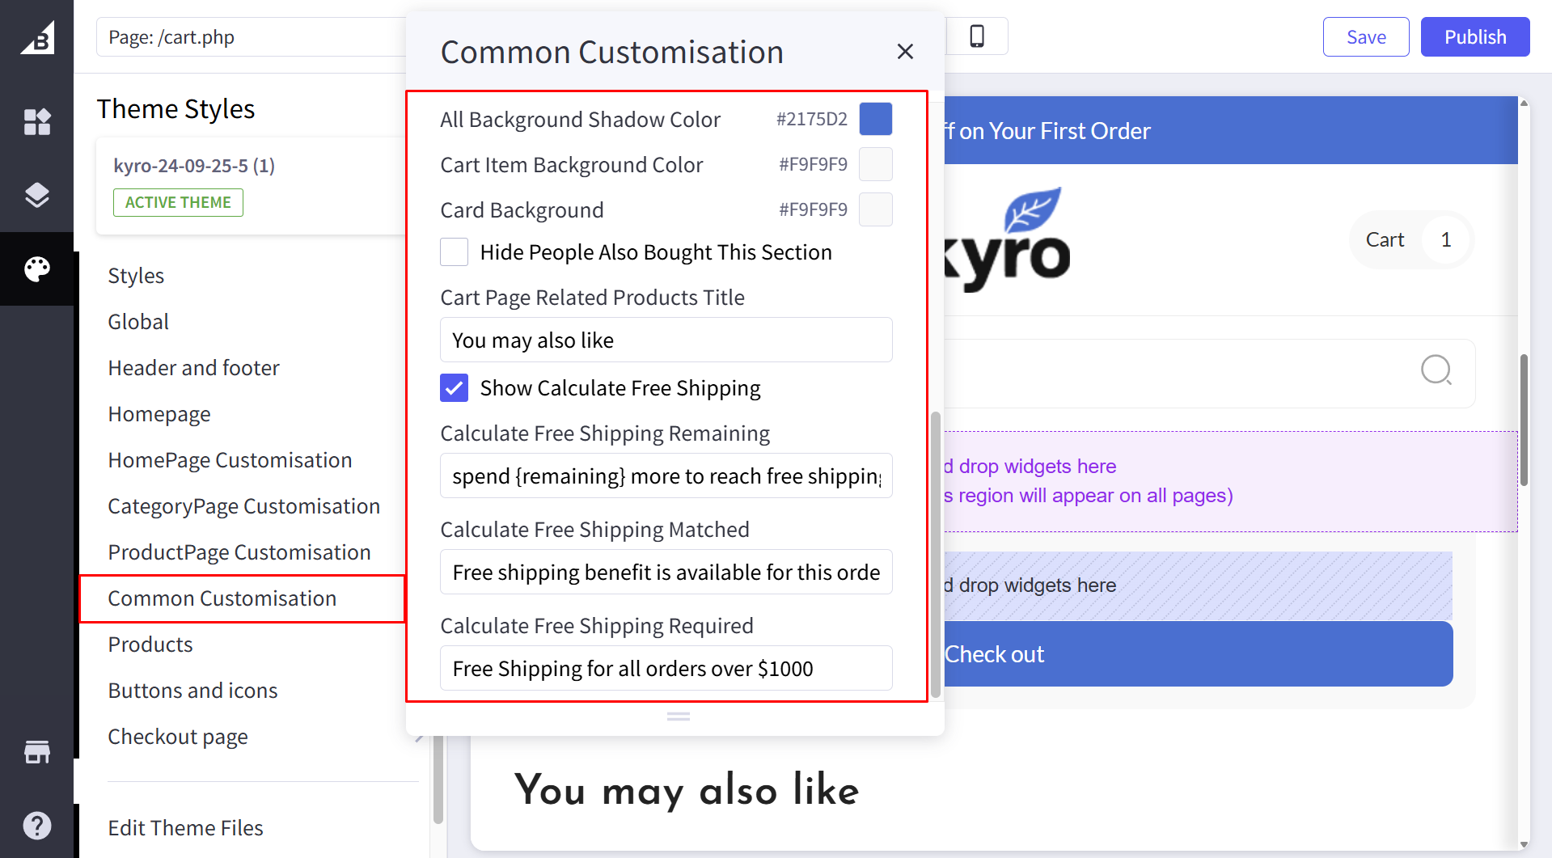The image size is (1552, 858).
Task: Click the Publish button
Action: pos(1474,37)
